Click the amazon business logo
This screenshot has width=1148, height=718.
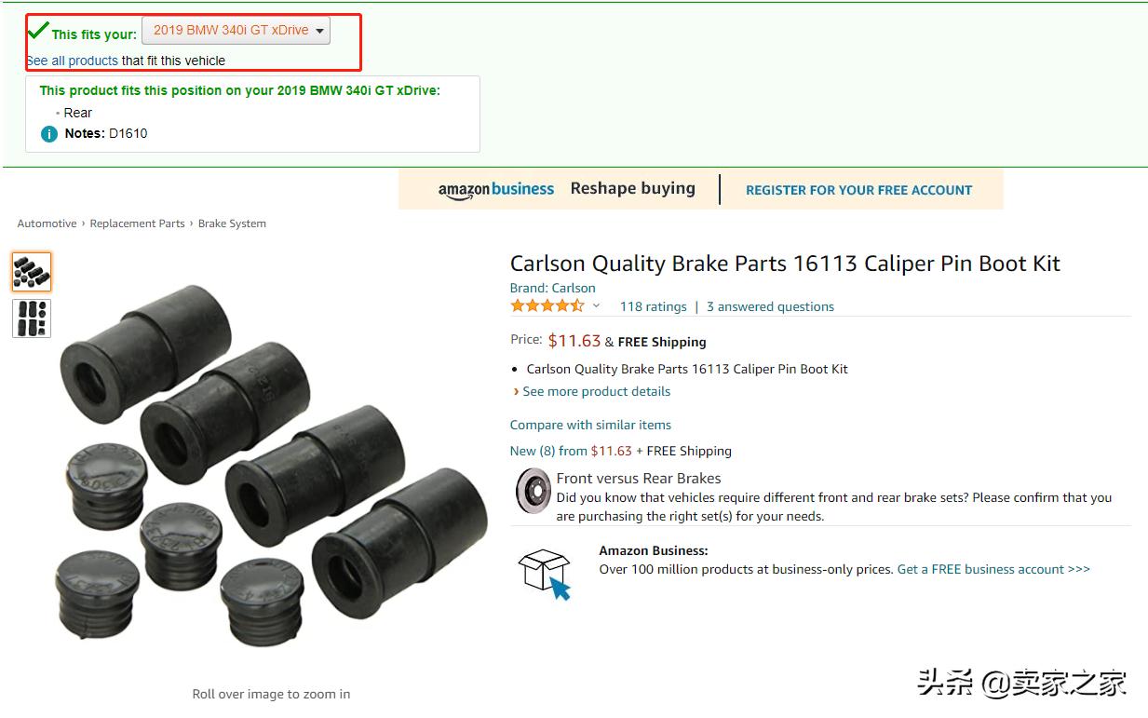click(496, 189)
